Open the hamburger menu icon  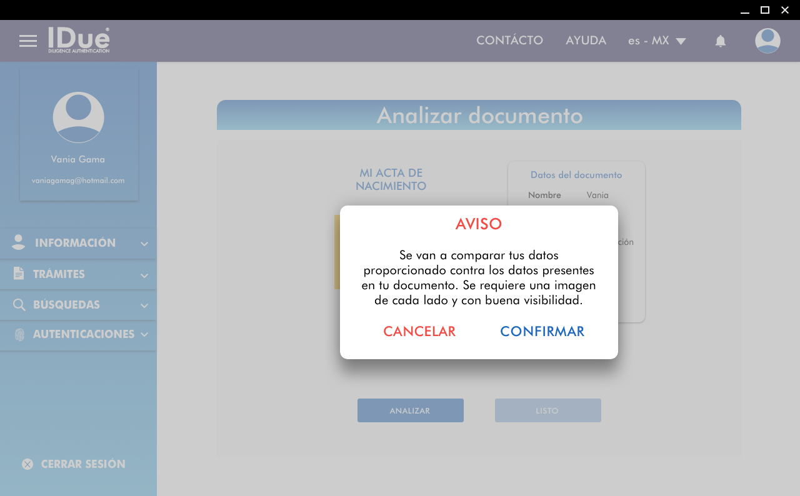point(28,41)
